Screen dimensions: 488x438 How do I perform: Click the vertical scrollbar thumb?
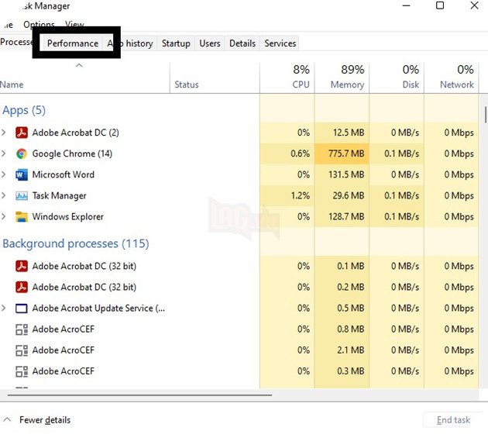pyautogui.click(x=485, y=115)
